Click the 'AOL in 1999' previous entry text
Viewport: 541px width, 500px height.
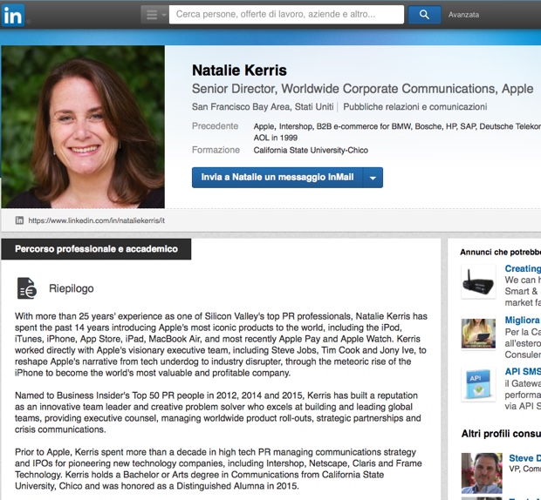[276, 138]
